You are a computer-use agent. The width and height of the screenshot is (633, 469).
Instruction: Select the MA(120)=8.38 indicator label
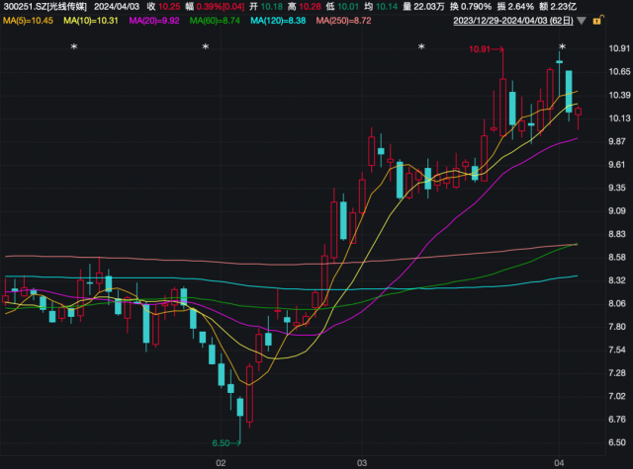pos(278,21)
